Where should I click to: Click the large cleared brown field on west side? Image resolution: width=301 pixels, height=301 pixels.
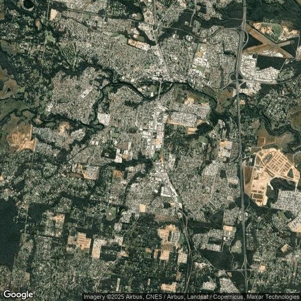pyautogui.click(x=22, y=139)
